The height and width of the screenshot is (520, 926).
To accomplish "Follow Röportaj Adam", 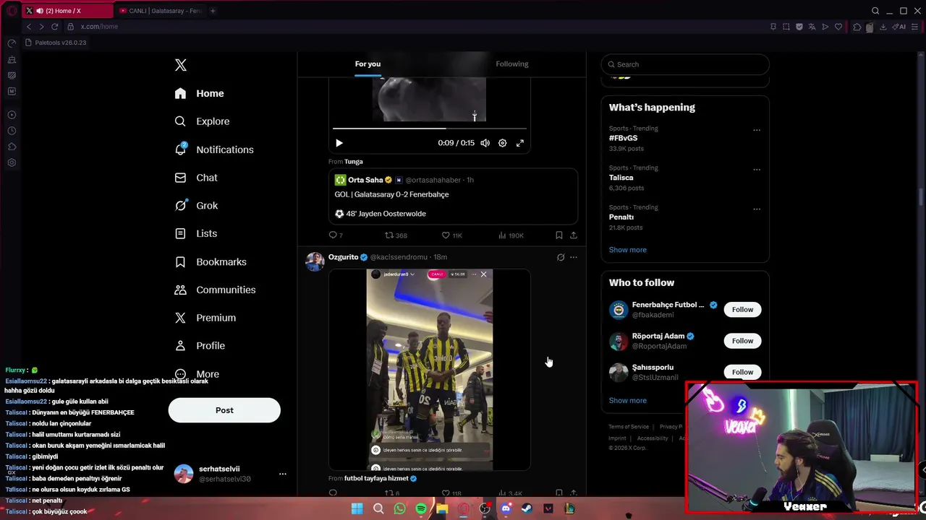I will [x=742, y=341].
